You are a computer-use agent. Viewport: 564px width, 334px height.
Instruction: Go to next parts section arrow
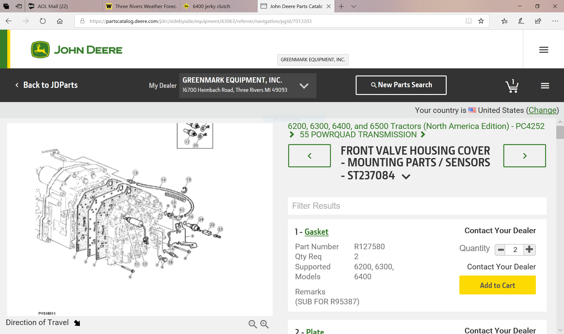pyautogui.click(x=524, y=156)
